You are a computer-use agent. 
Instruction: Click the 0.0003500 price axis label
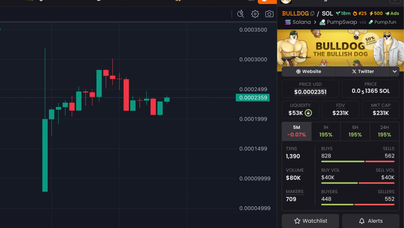point(253,30)
